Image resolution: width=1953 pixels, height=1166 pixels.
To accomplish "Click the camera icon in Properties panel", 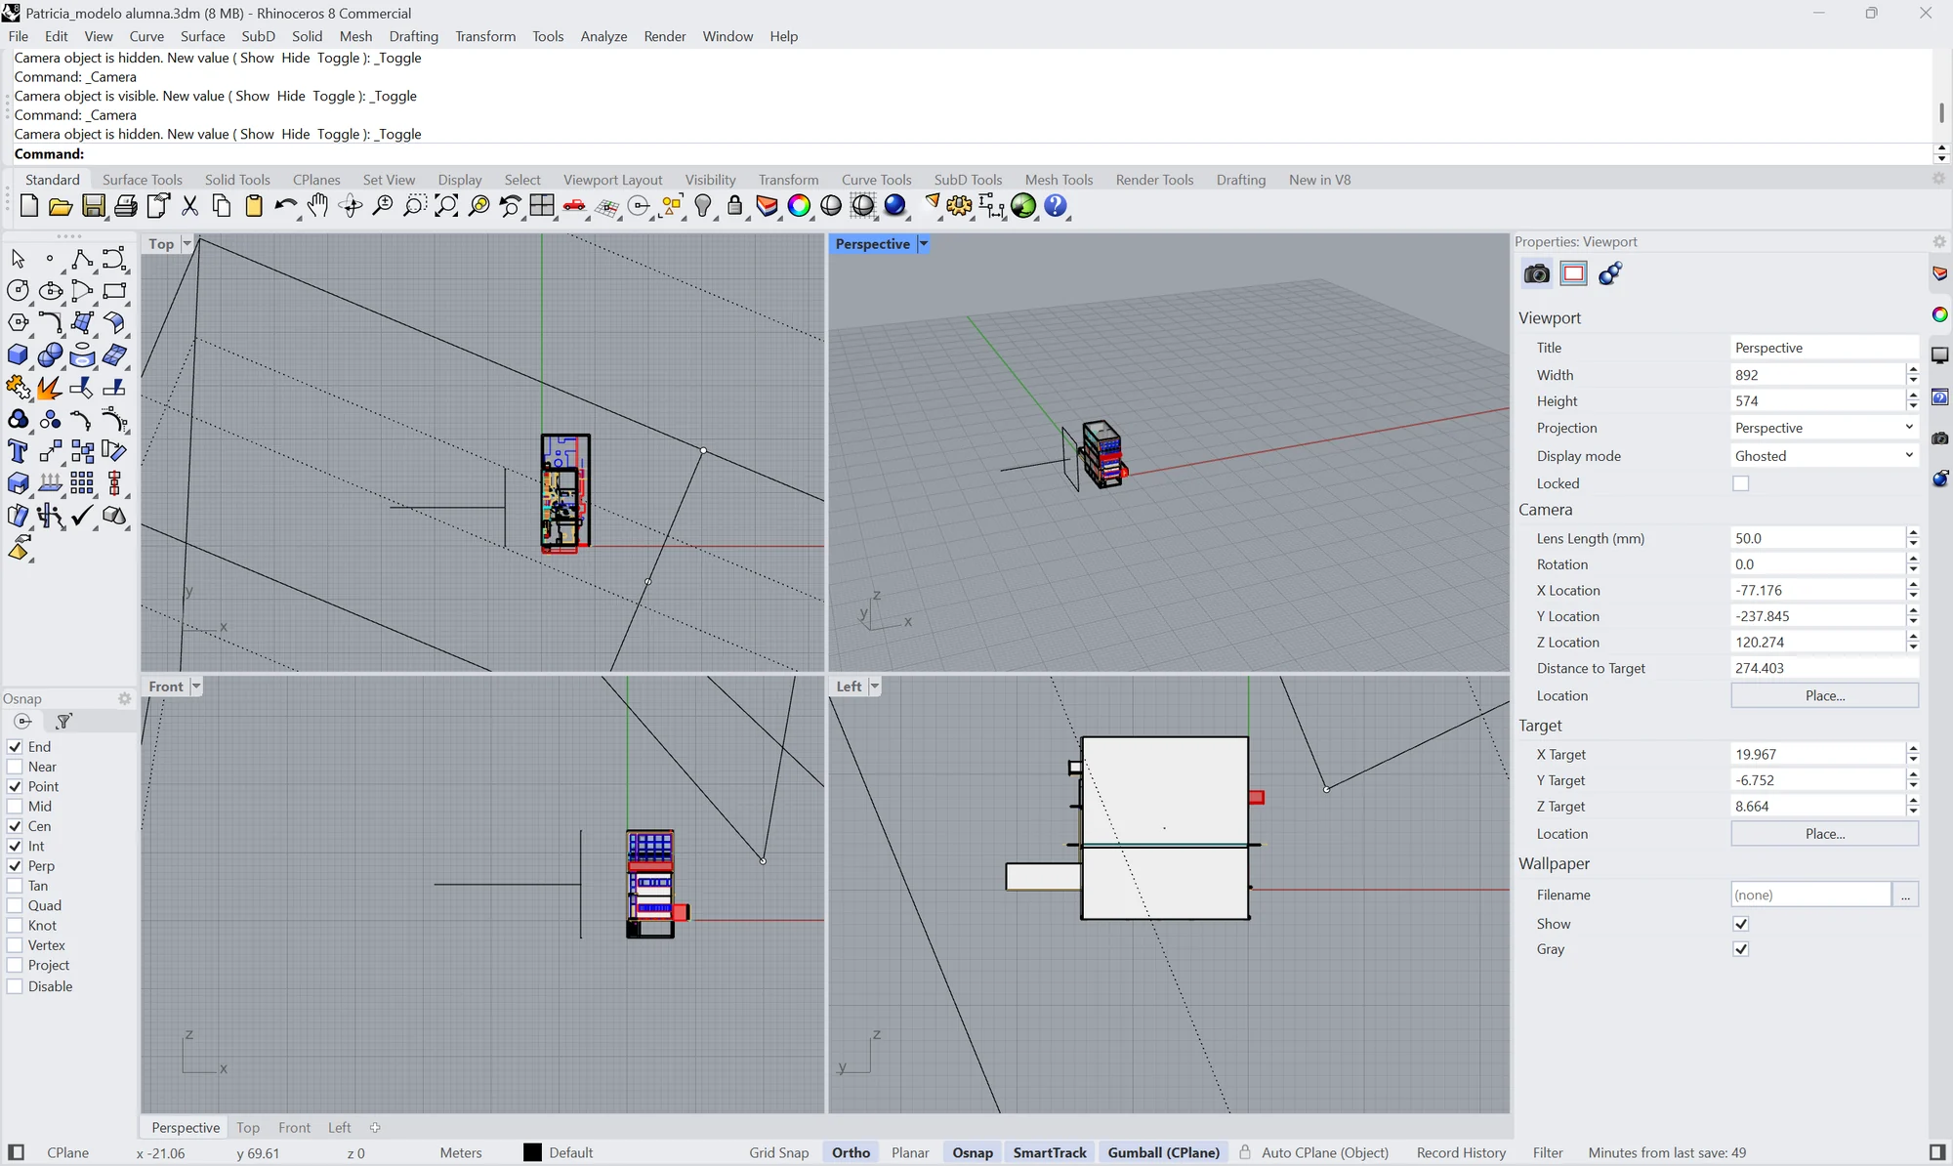I will point(1536,274).
